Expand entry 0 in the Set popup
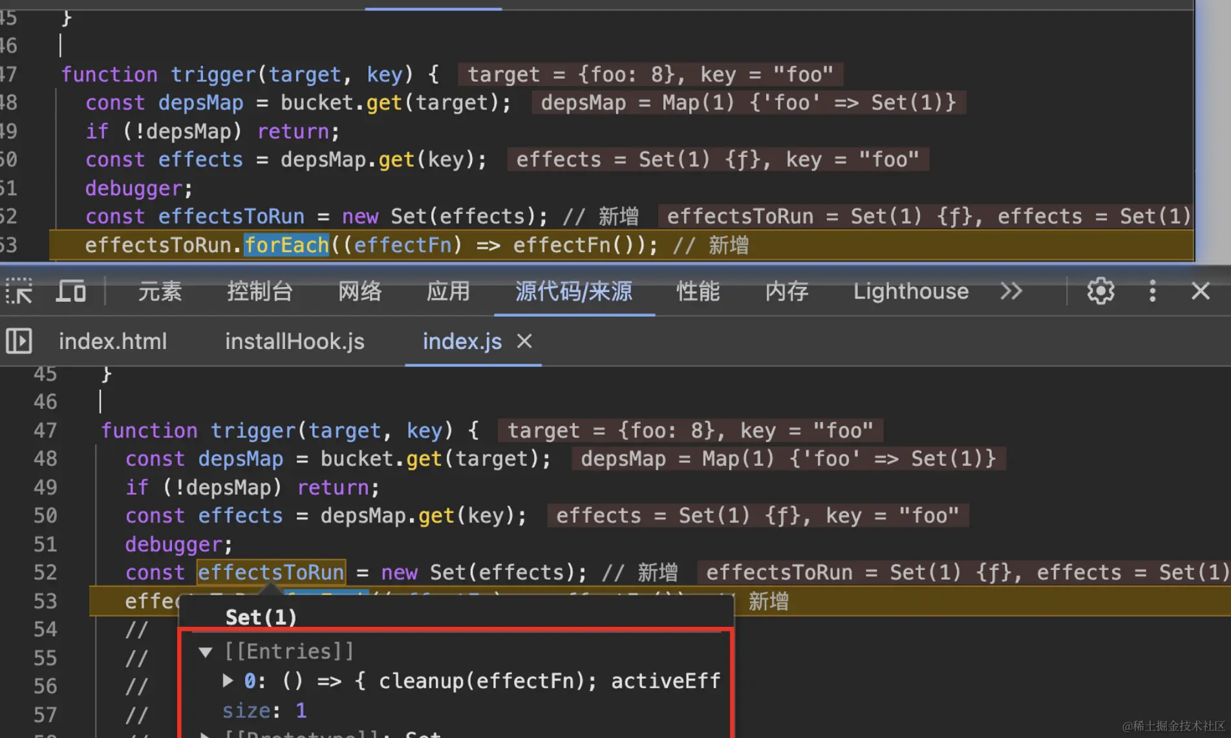The image size is (1231, 738). [x=228, y=680]
